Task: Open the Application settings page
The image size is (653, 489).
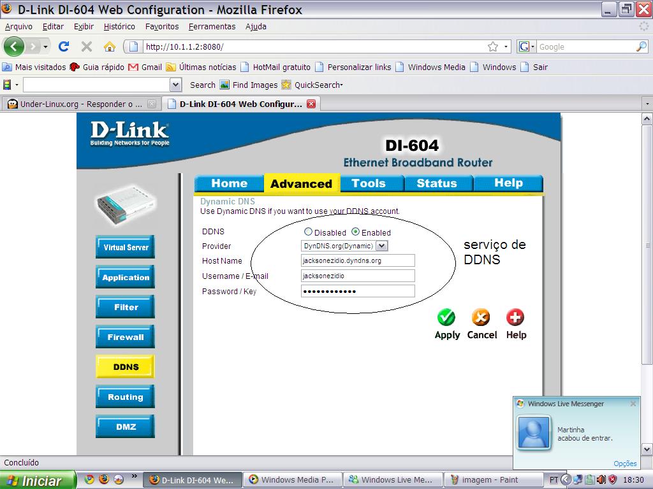Action: point(126,277)
